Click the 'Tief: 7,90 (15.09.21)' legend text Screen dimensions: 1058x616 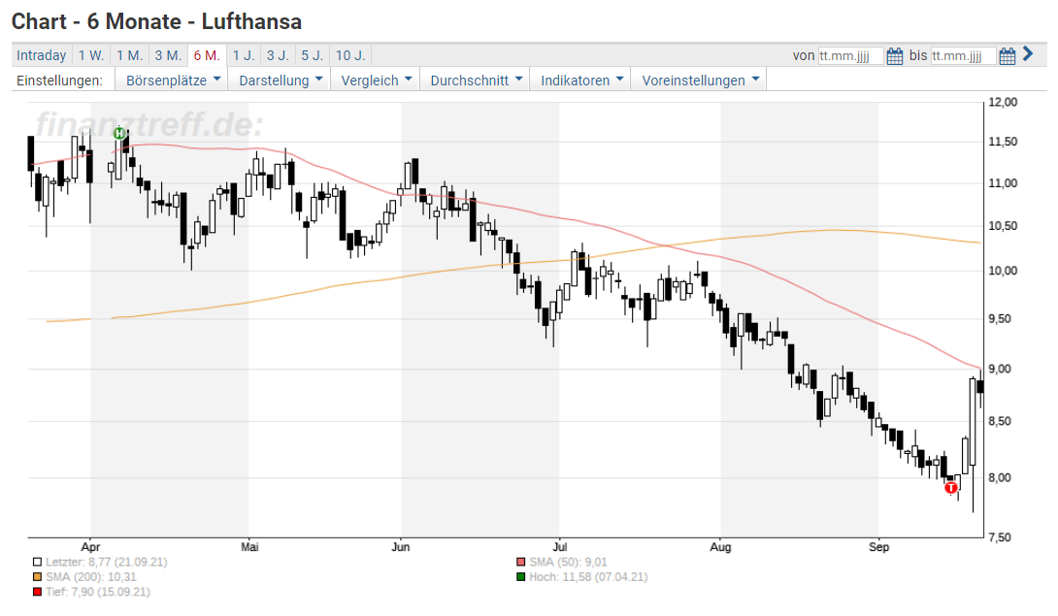(x=98, y=592)
